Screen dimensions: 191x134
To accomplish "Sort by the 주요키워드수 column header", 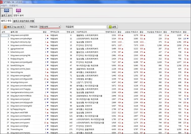I will point(176,32).
